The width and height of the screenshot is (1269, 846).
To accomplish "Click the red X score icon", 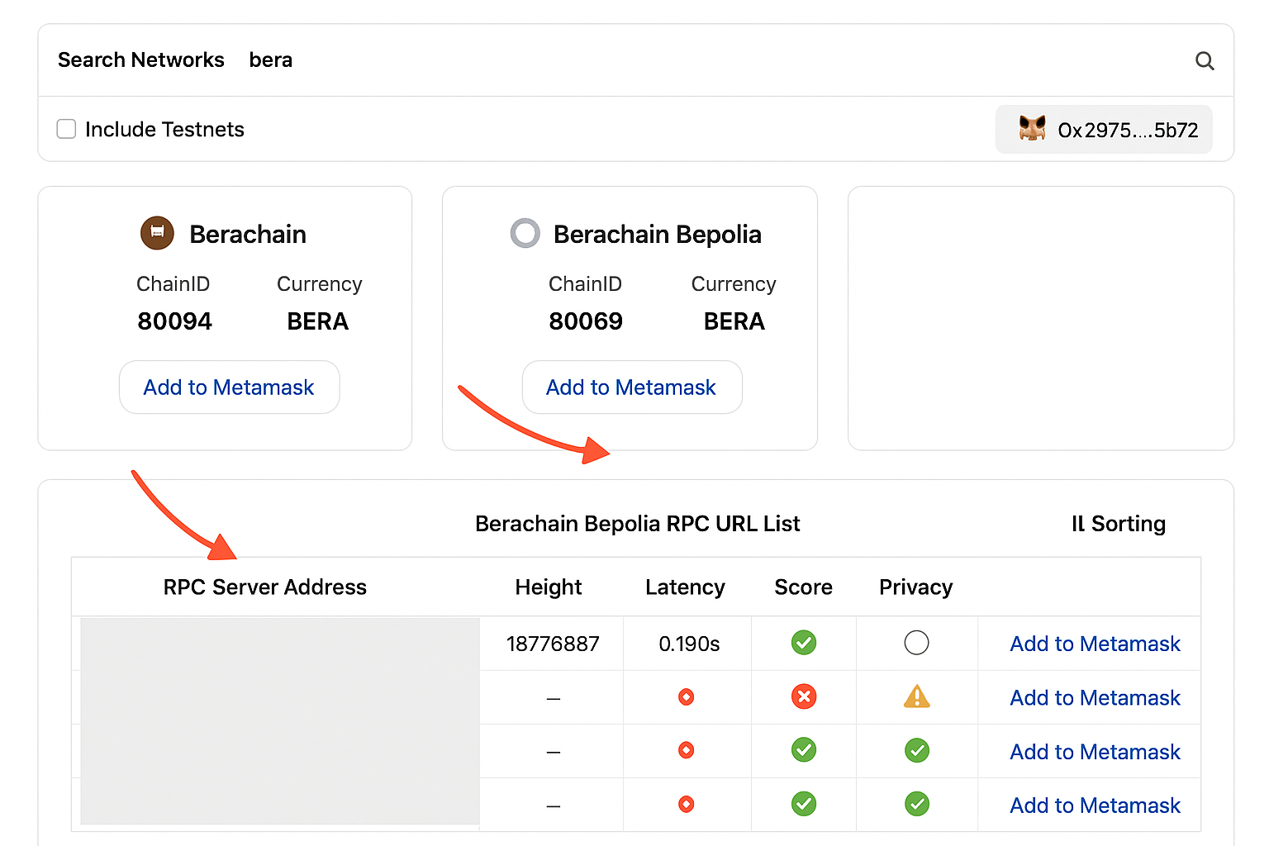I will 804,696.
